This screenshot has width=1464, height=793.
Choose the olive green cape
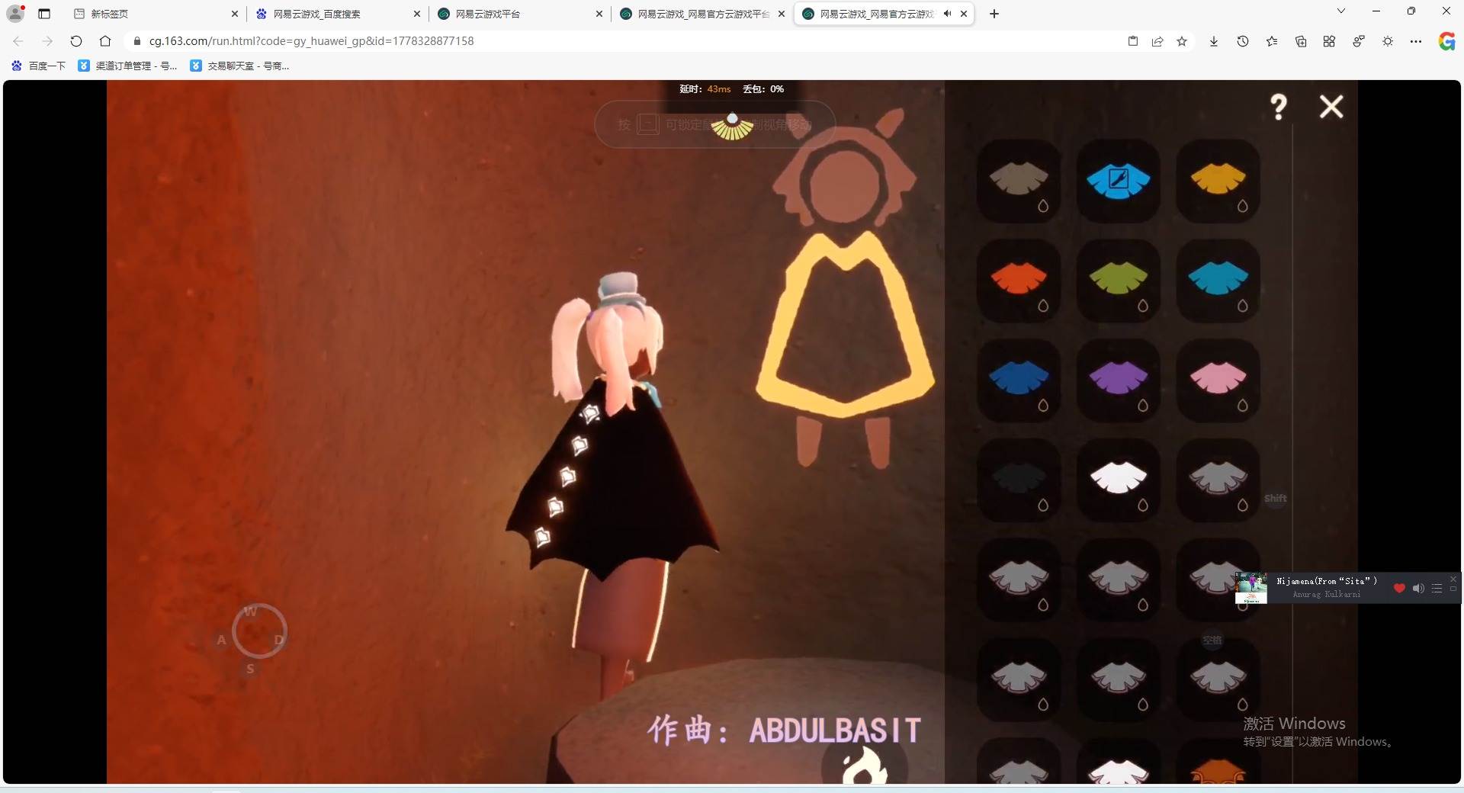click(1119, 281)
